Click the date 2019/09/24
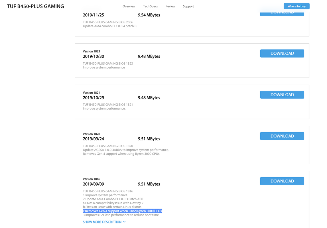327x228 pixels. coord(93,139)
